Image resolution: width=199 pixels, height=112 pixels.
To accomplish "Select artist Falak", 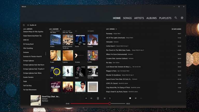I will pos(25,81).
